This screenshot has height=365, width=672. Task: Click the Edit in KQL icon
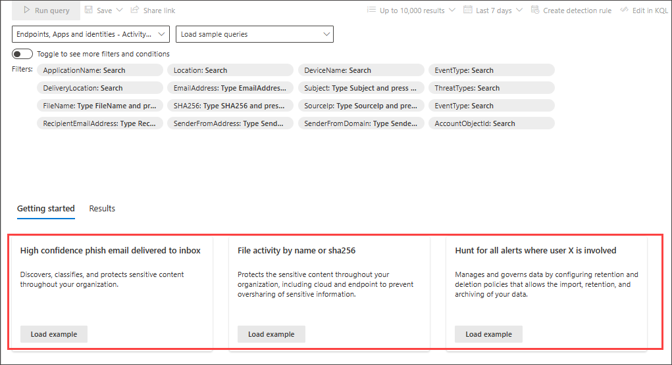(624, 10)
